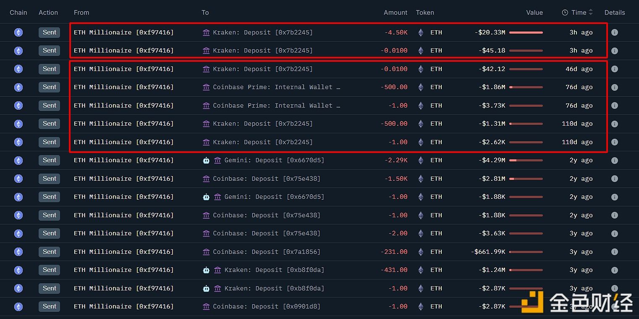Click Ethereum chain icon in the -$45.18 row
This screenshot has height=319, width=639.
(18, 50)
